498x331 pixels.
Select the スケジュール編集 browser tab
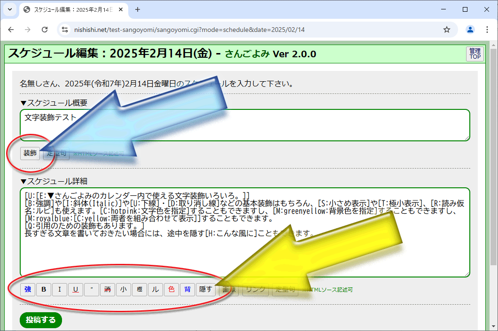pyautogui.click(x=73, y=9)
